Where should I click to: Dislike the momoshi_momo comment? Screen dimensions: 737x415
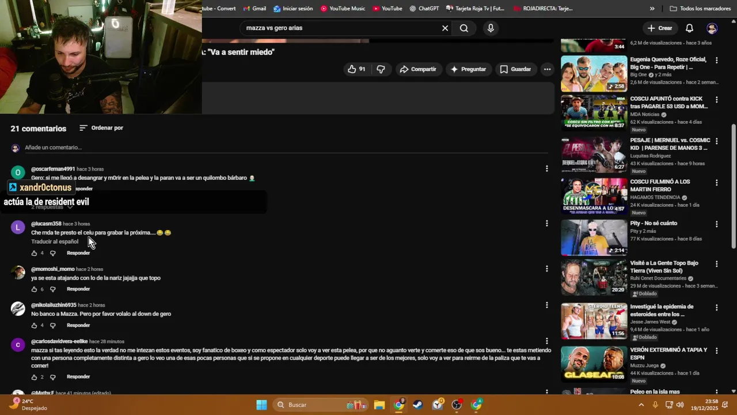point(52,289)
